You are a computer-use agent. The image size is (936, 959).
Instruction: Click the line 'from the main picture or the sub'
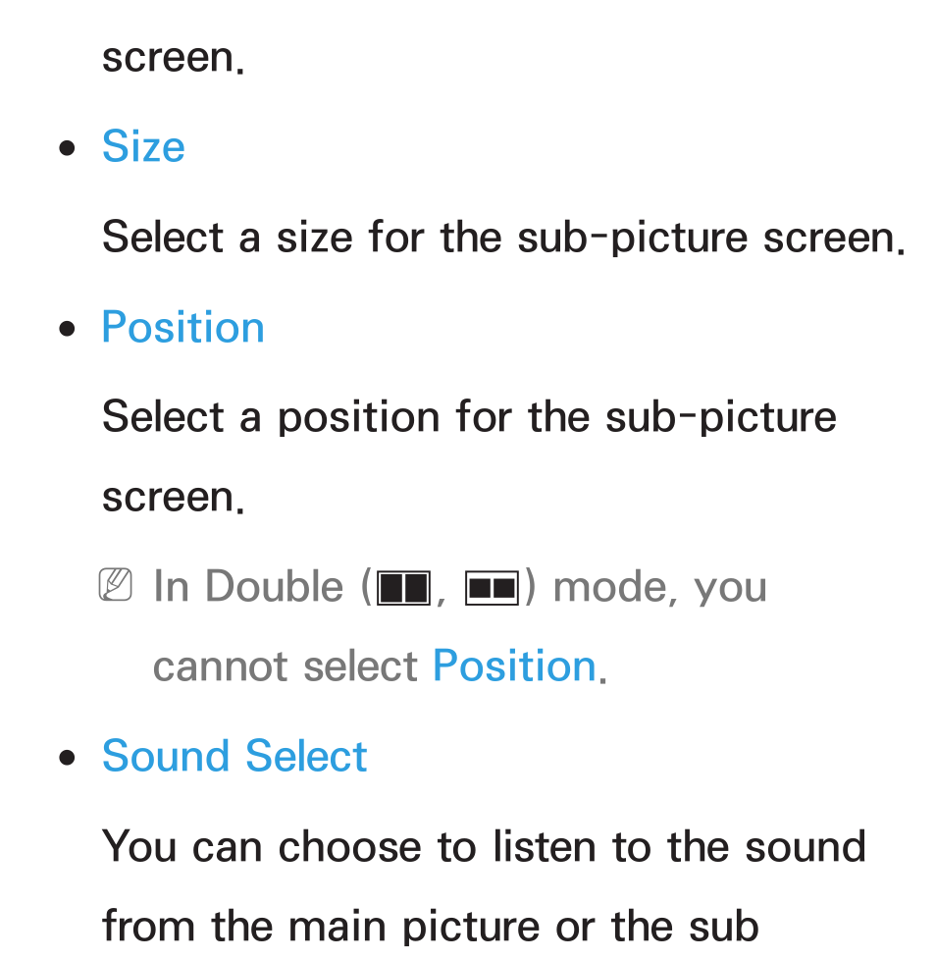click(x=431, y=926)
